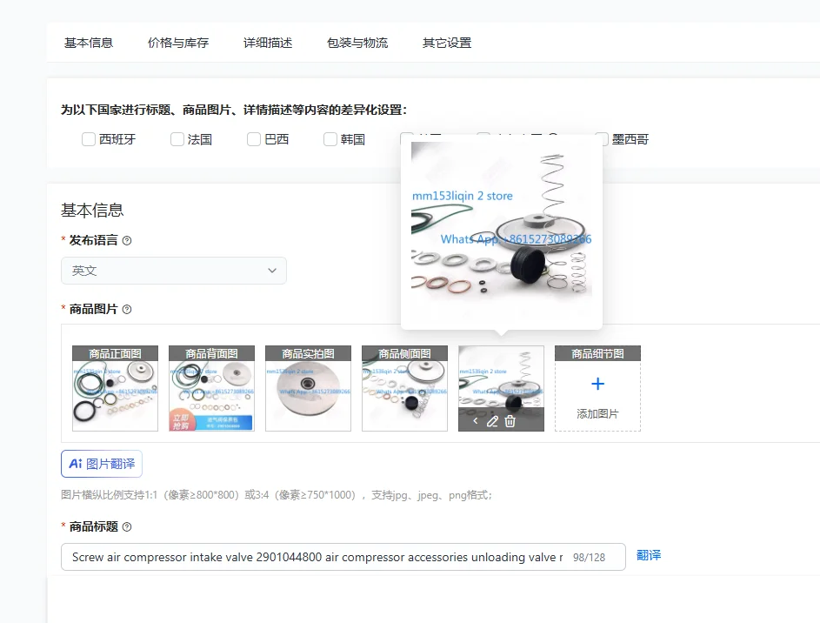Click the help icon next to 发布语言

click(x=127, y=241)
